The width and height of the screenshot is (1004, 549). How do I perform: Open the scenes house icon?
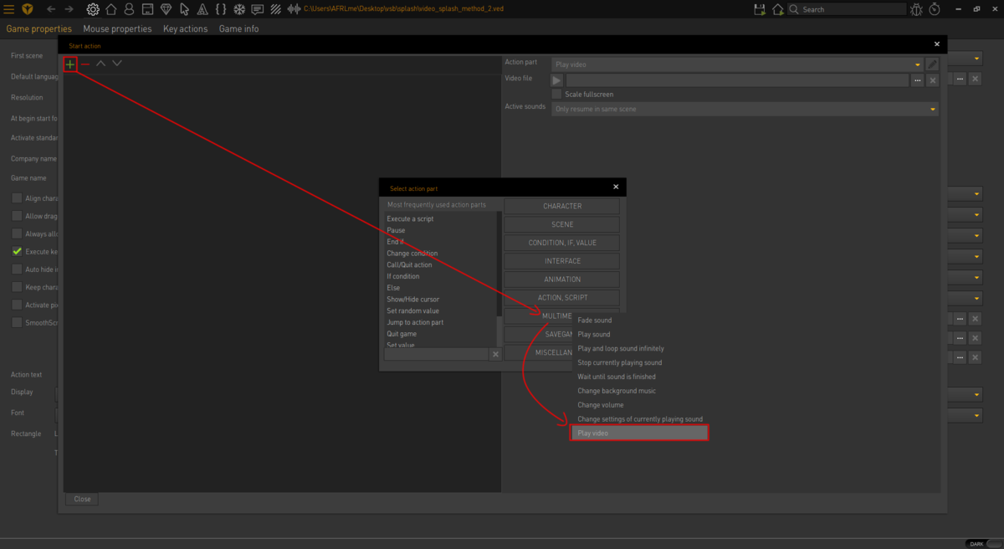[110, 9]
